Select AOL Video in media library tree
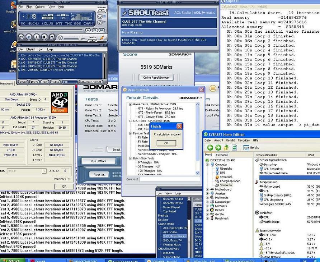 [170, 232]
